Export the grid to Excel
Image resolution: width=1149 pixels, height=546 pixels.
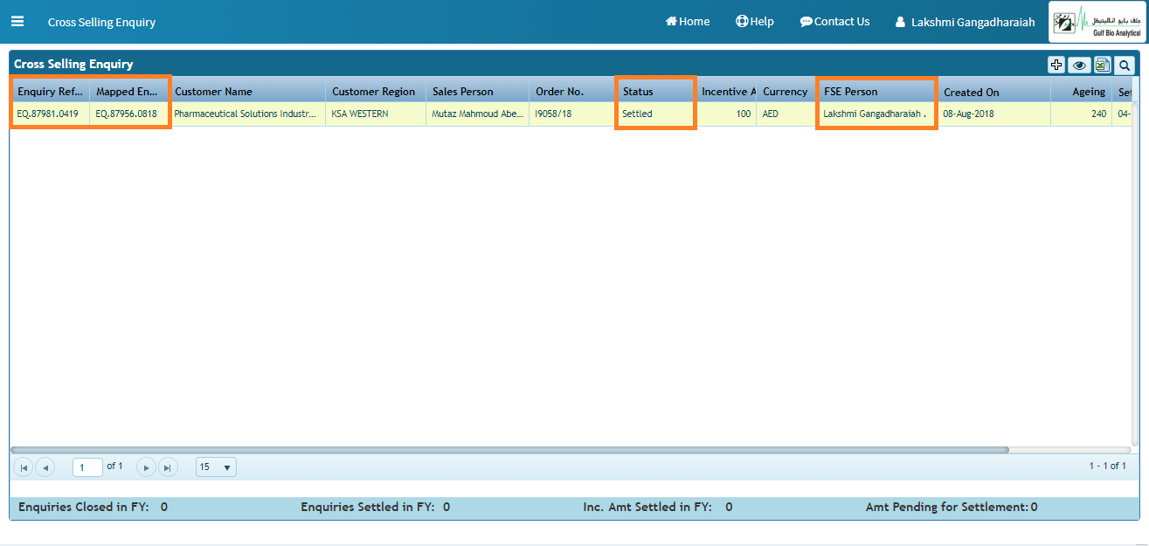[1103, 65]
